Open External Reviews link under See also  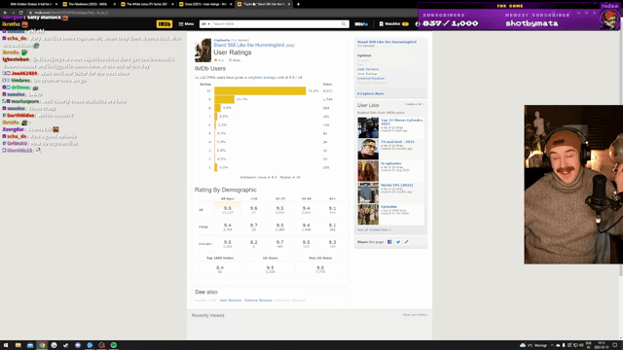pos(258,300)
